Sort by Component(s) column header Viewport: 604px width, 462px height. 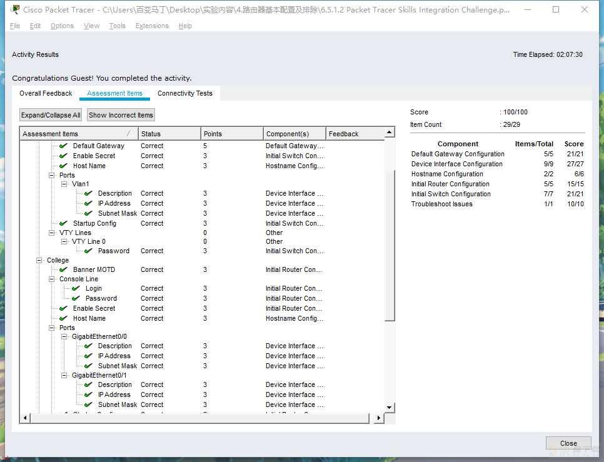pos(294,134)
